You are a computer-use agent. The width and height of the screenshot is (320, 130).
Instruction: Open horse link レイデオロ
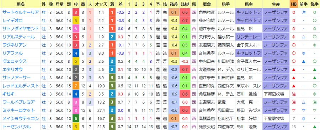(12, 21)
